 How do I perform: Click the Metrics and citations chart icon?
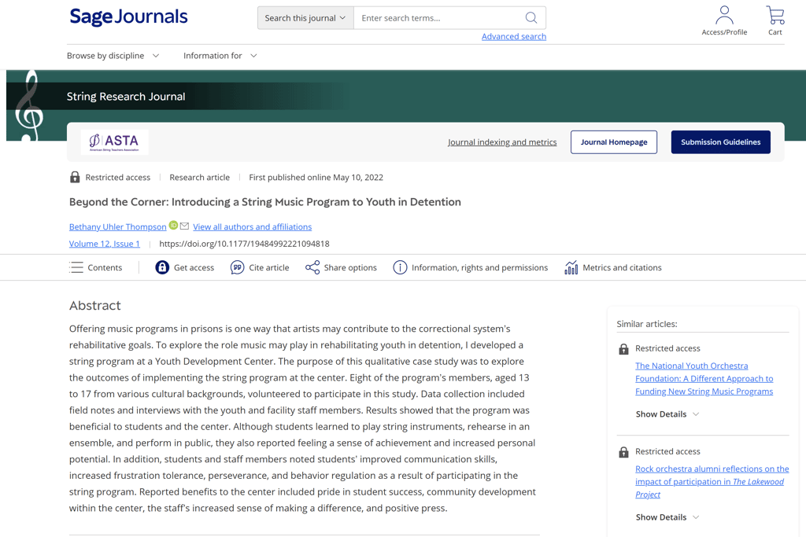coord(571,267)
